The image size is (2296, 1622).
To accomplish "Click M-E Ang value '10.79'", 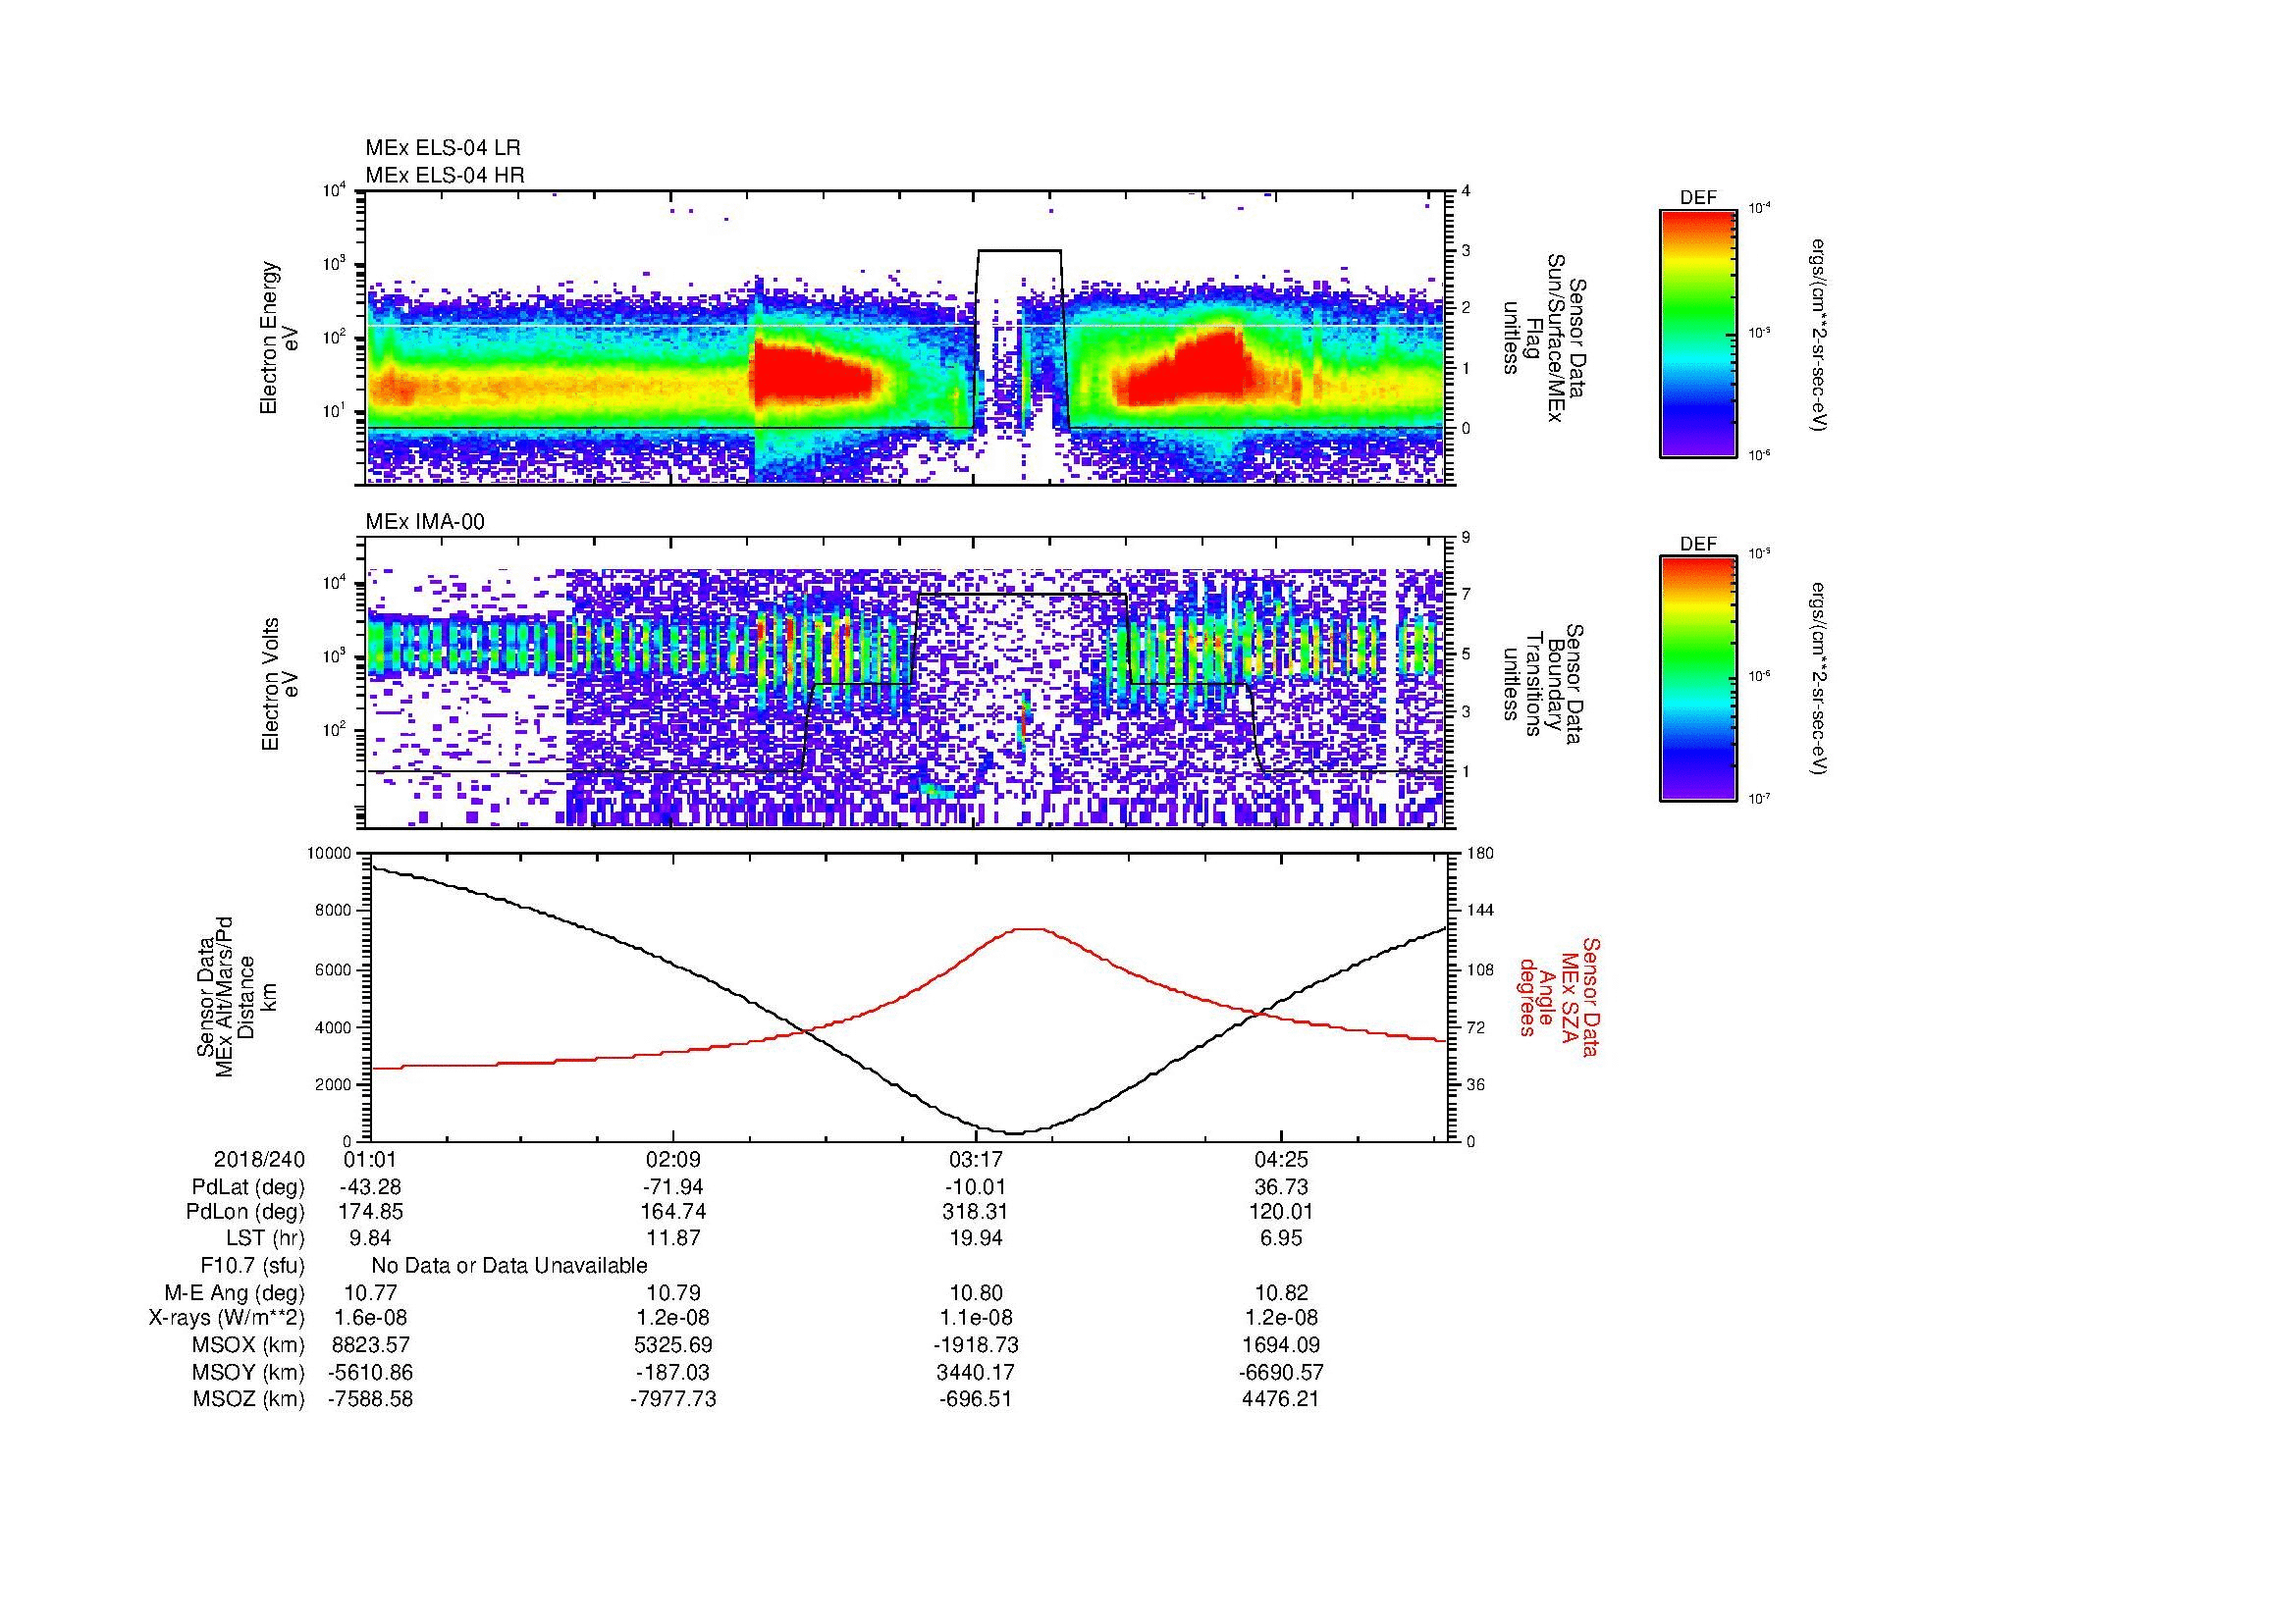I will tap(673, 1292).
